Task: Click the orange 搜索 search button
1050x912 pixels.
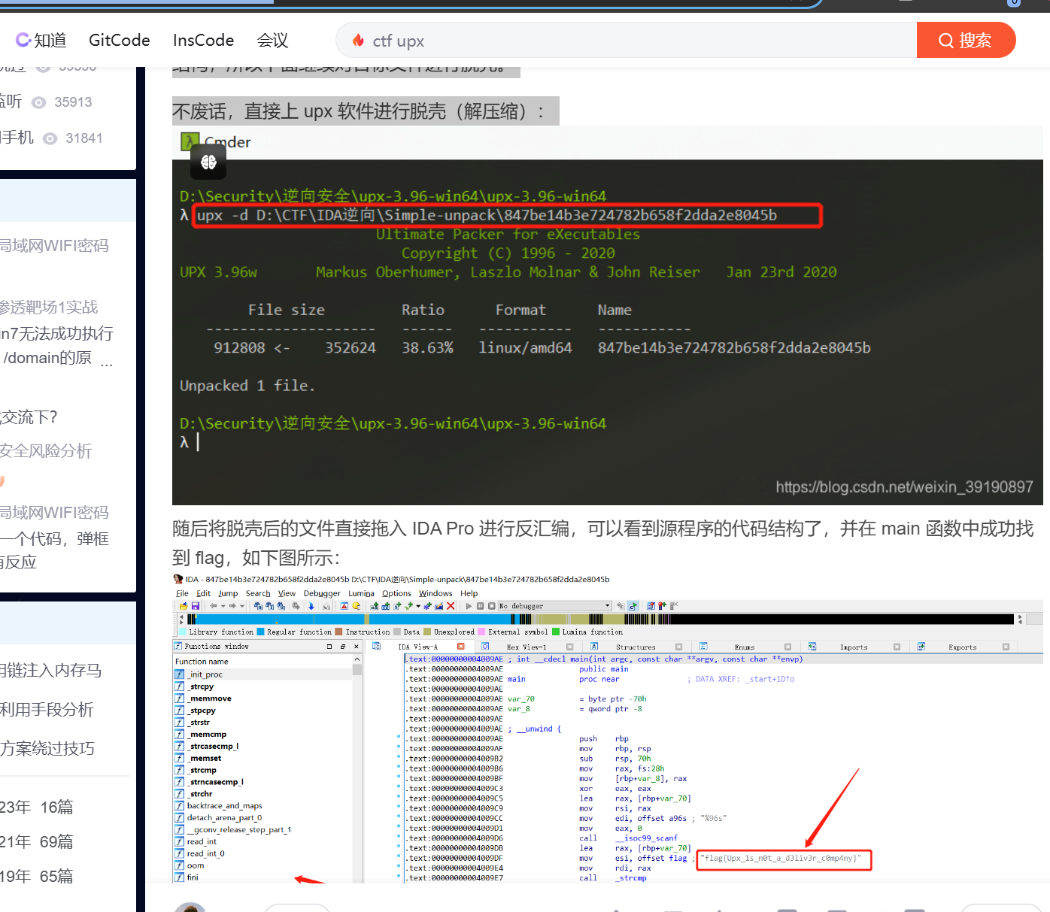Action: 966,41
